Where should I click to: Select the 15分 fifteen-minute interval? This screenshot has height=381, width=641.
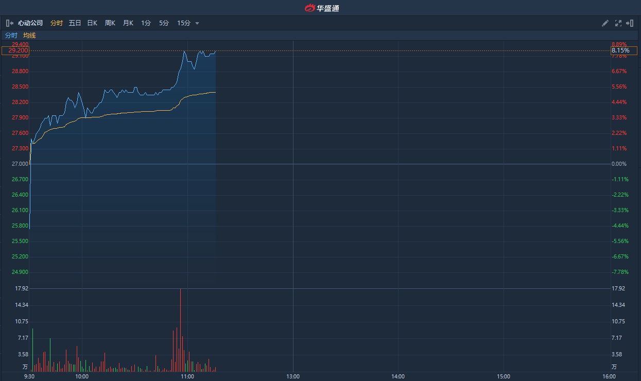pyautogui.click(x=183, y=23)
